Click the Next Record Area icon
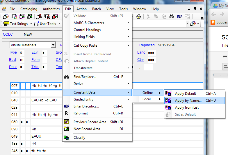228x155 pixels. [x=66, y=129]
